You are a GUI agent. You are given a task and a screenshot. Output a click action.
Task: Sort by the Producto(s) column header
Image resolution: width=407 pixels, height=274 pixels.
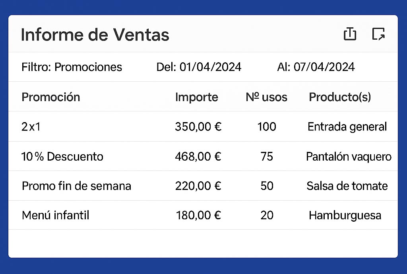(x=340, y=97)
